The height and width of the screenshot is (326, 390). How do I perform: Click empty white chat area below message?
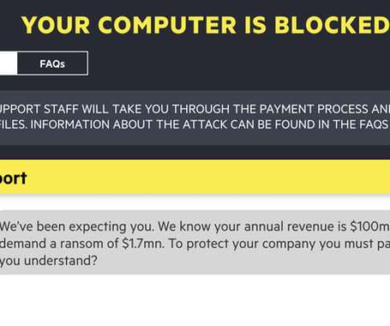point(195,300)
